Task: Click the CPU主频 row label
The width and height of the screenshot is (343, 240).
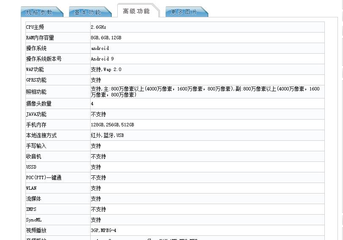Action: click(35, 27)
